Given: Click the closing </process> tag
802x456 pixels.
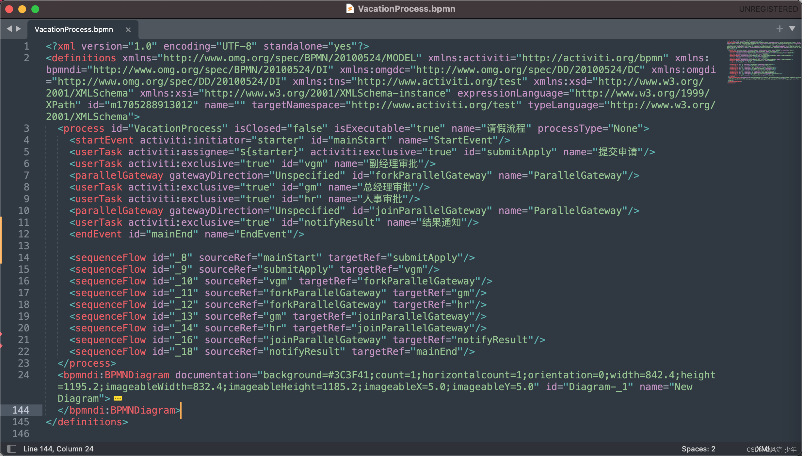Looking at the screenshot, I should 87,363.
